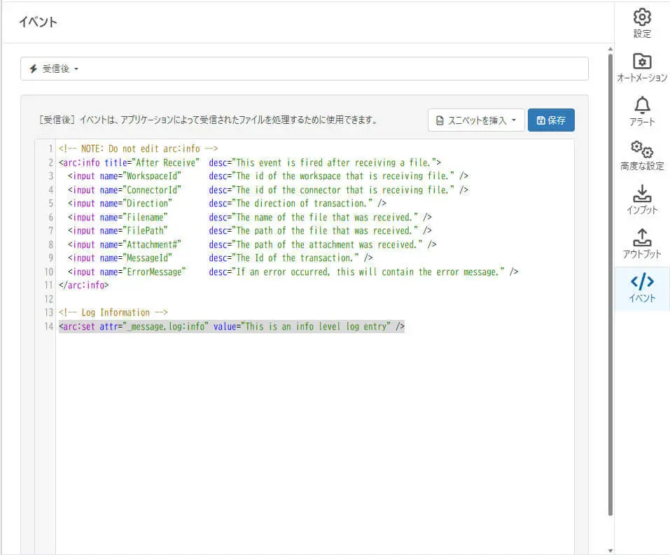Click the snippet file icon
670x555 pixels.
439,120
